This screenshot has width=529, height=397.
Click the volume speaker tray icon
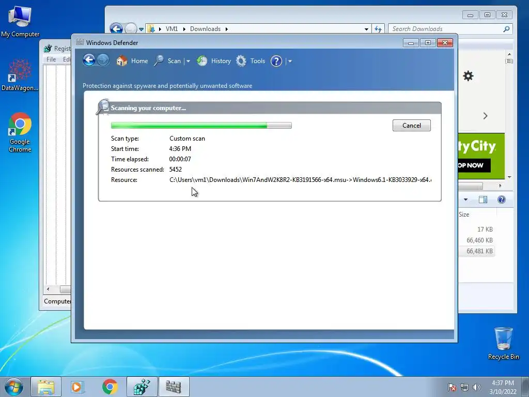[x=477, y=387]
